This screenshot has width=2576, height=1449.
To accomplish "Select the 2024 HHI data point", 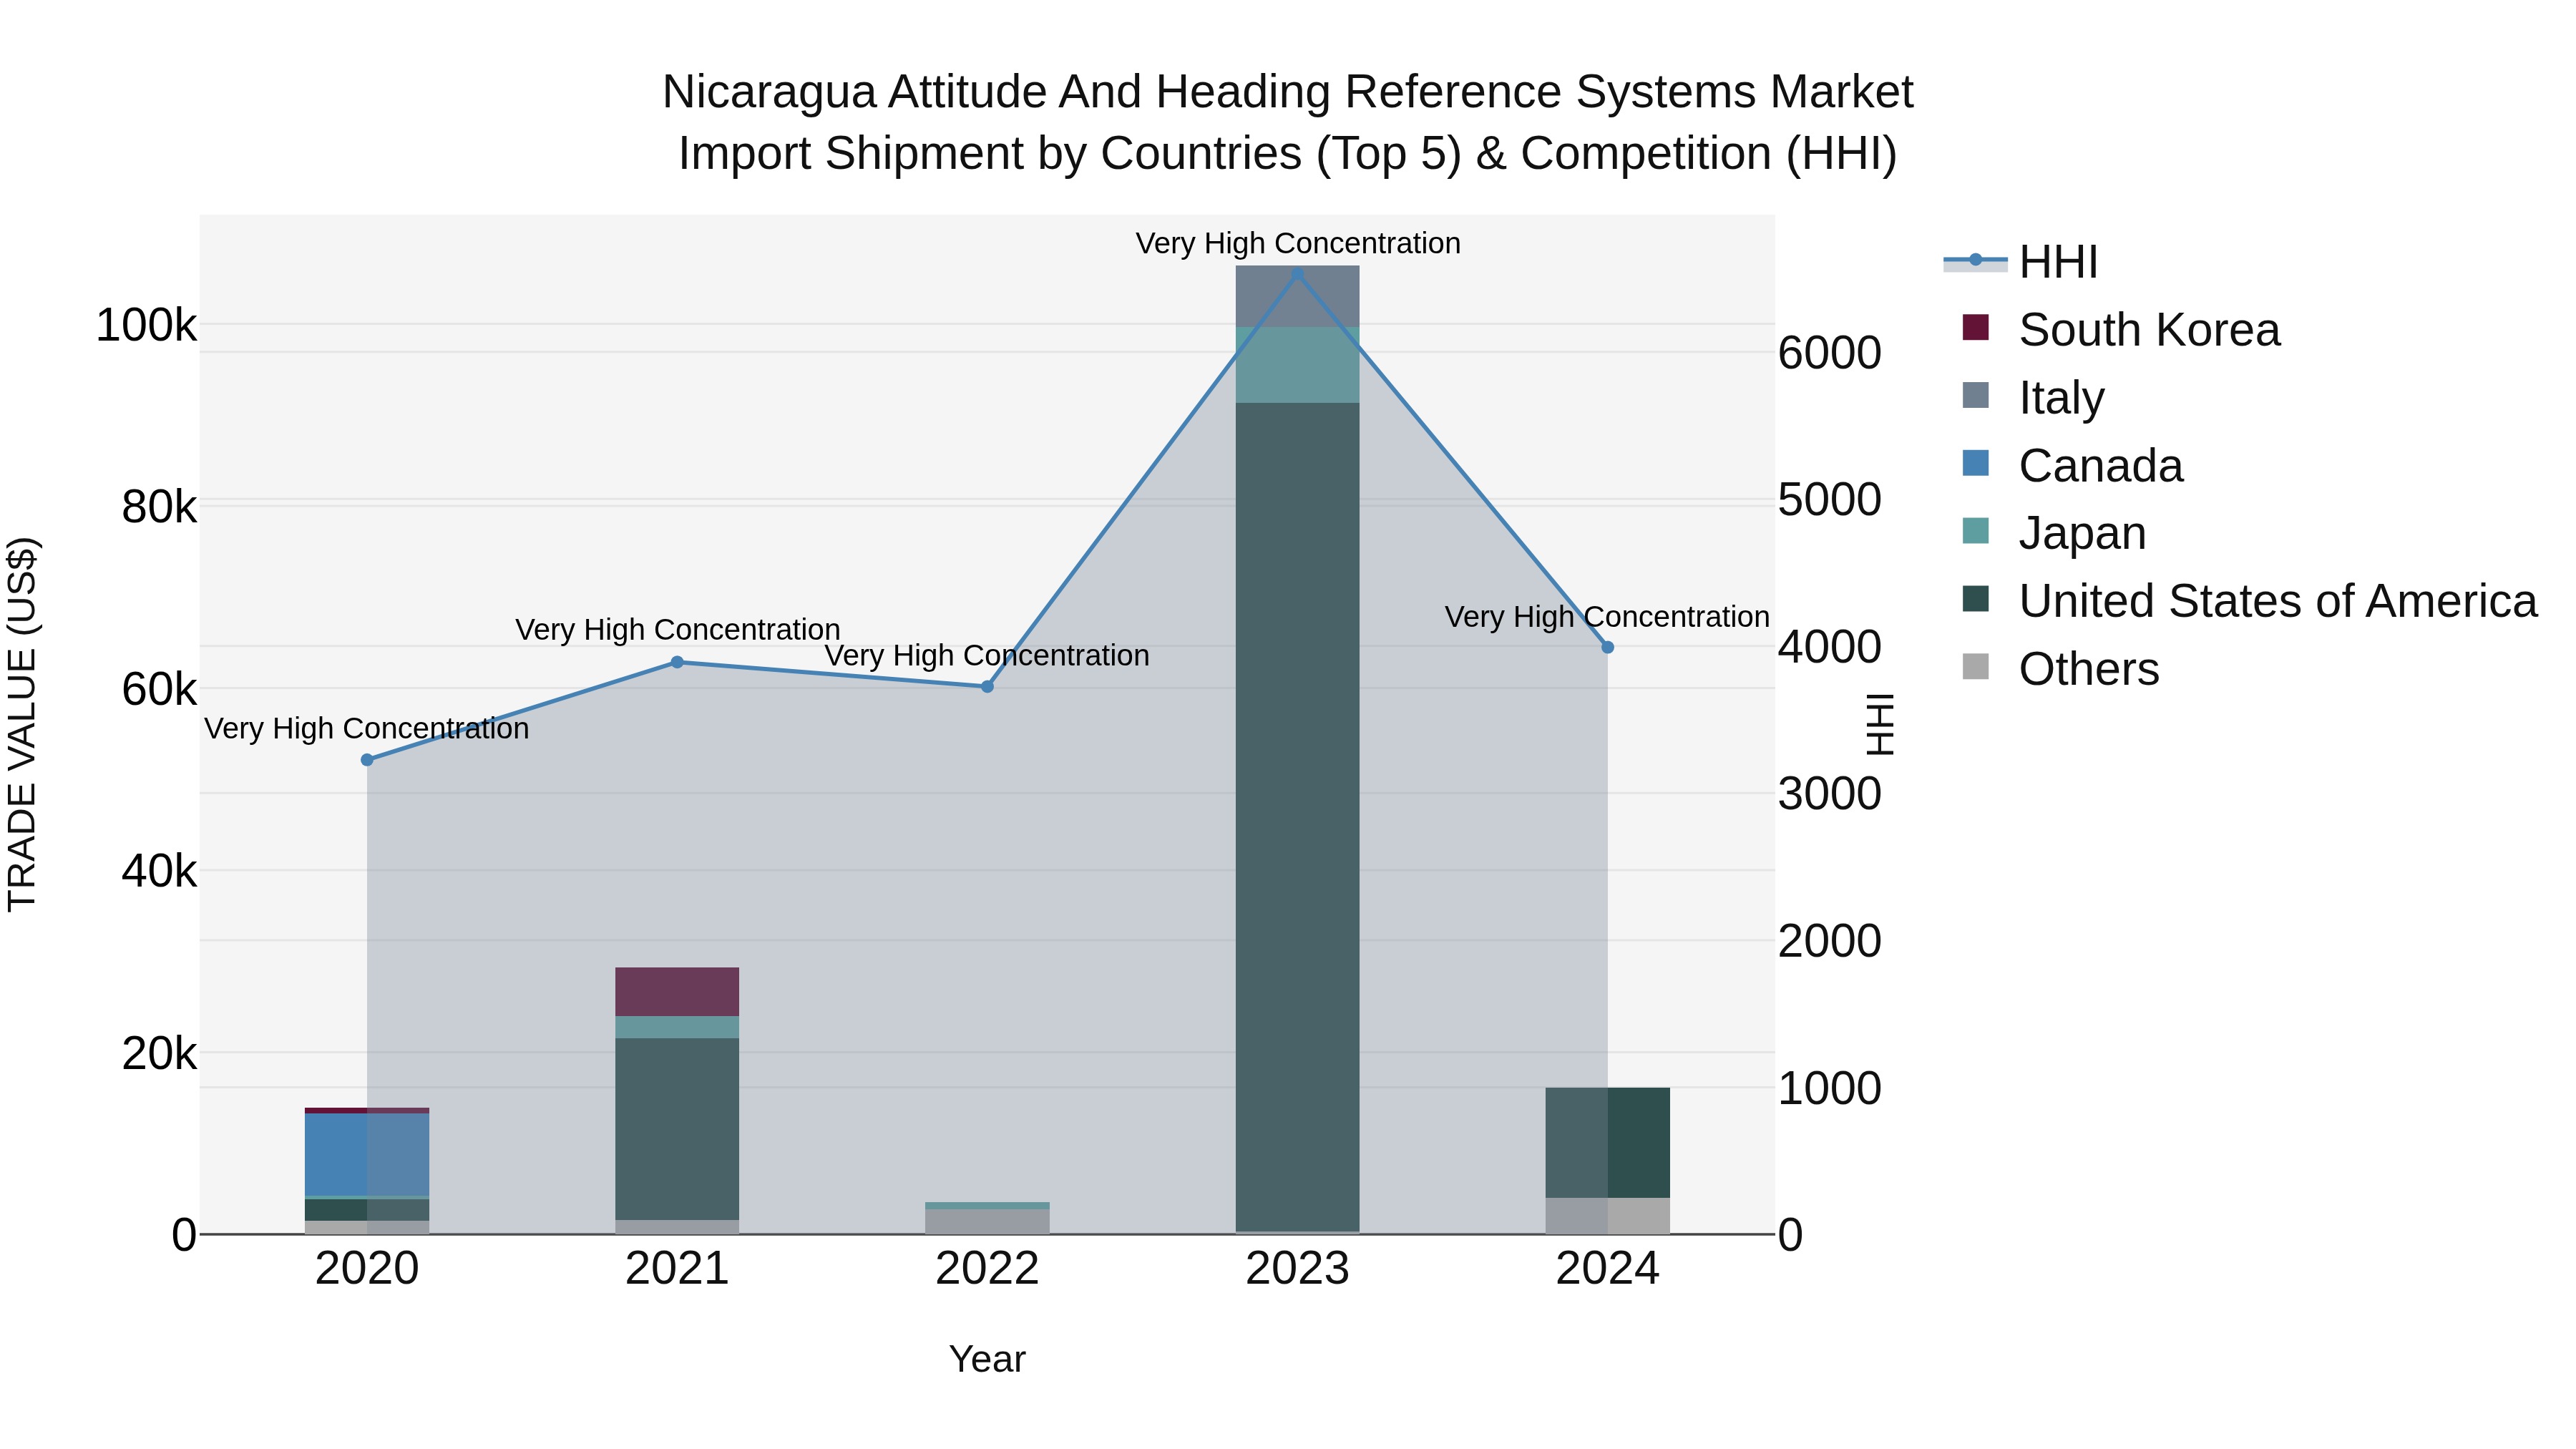I will coord(1608,648).
